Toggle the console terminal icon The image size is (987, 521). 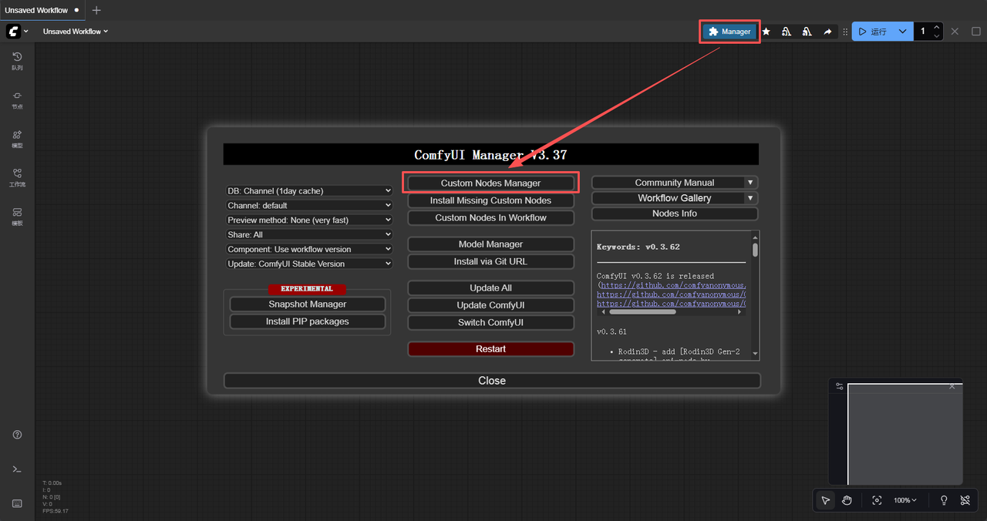tap(17, 469)
